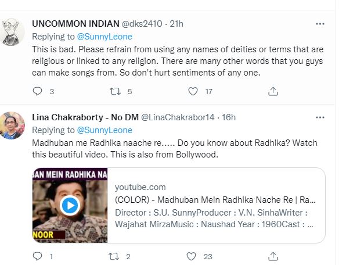Open @SunnyLeone link in first reply
Screen dimensions: 346x265
(x=104, y=37)
